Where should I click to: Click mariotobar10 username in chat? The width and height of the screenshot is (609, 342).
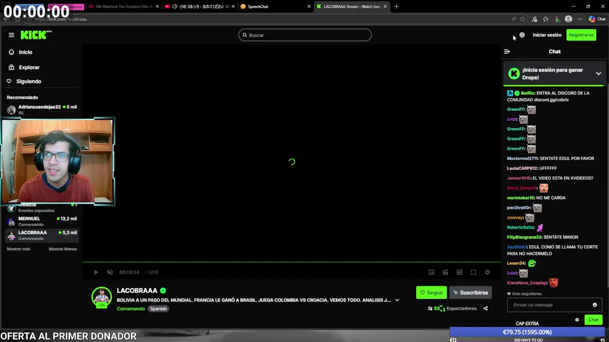(521, 198)
